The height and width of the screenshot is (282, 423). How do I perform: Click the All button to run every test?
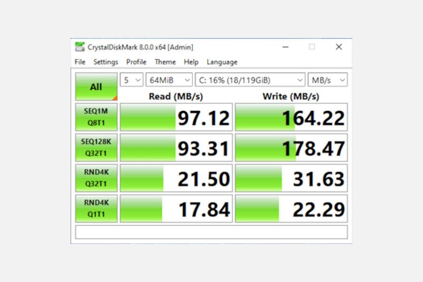96,86
